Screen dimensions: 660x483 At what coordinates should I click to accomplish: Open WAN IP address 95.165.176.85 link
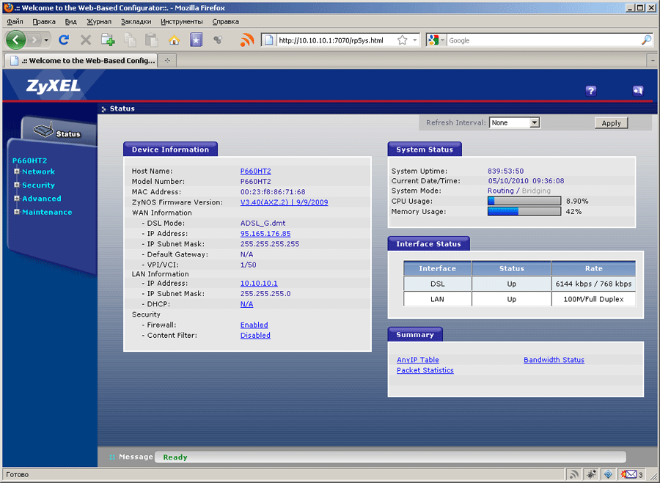tap(265, 234)
